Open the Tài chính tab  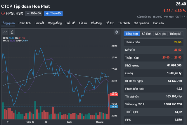[x=124, y=23]
